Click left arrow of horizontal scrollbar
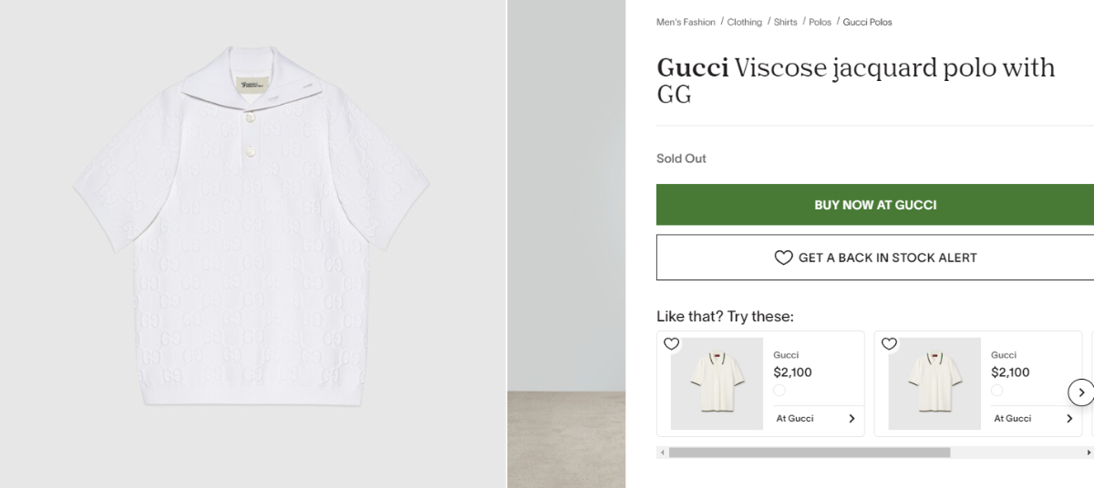This screenshot has height=488, width=1094. (660, 452)
